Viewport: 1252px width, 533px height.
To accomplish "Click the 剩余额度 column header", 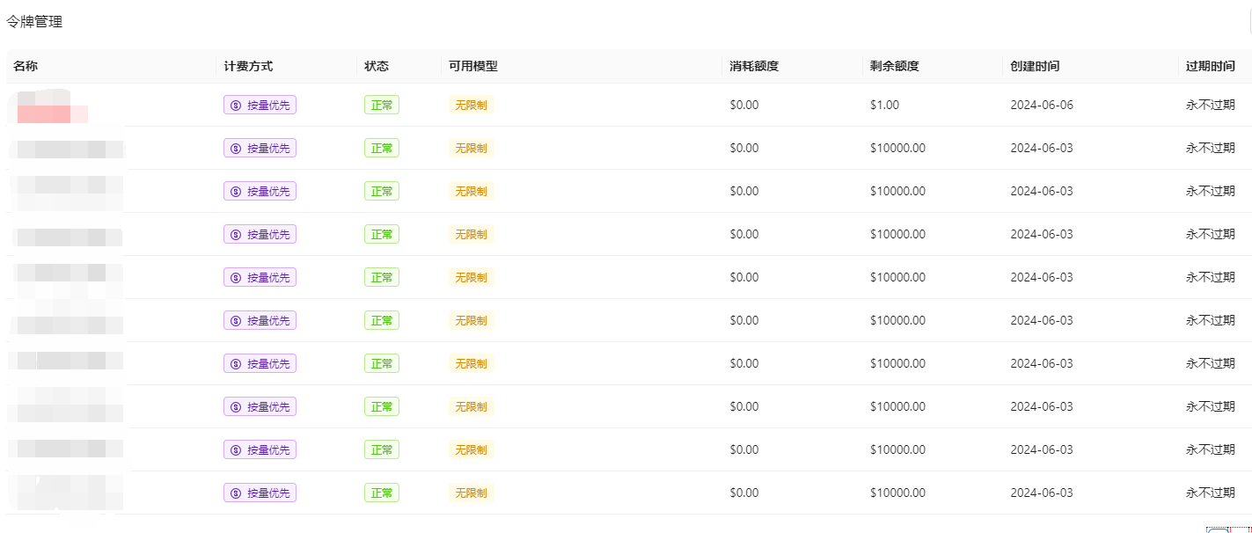I will tap(895, 66).
